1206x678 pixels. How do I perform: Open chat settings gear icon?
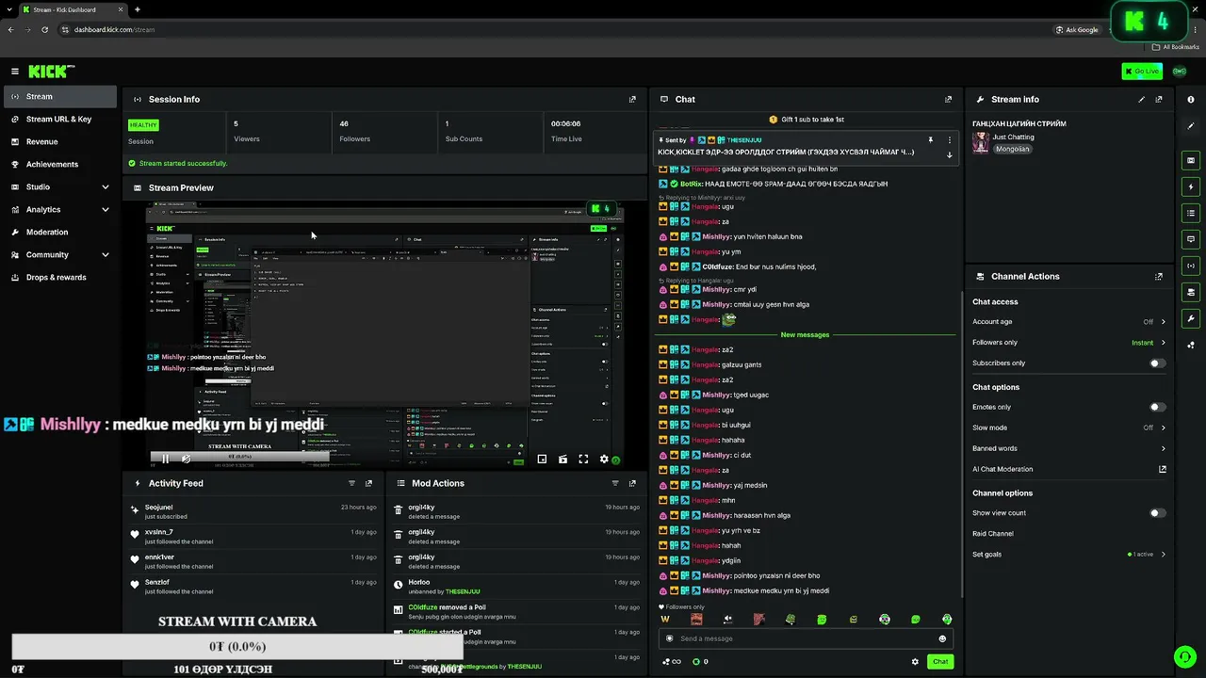click(915, 661)
